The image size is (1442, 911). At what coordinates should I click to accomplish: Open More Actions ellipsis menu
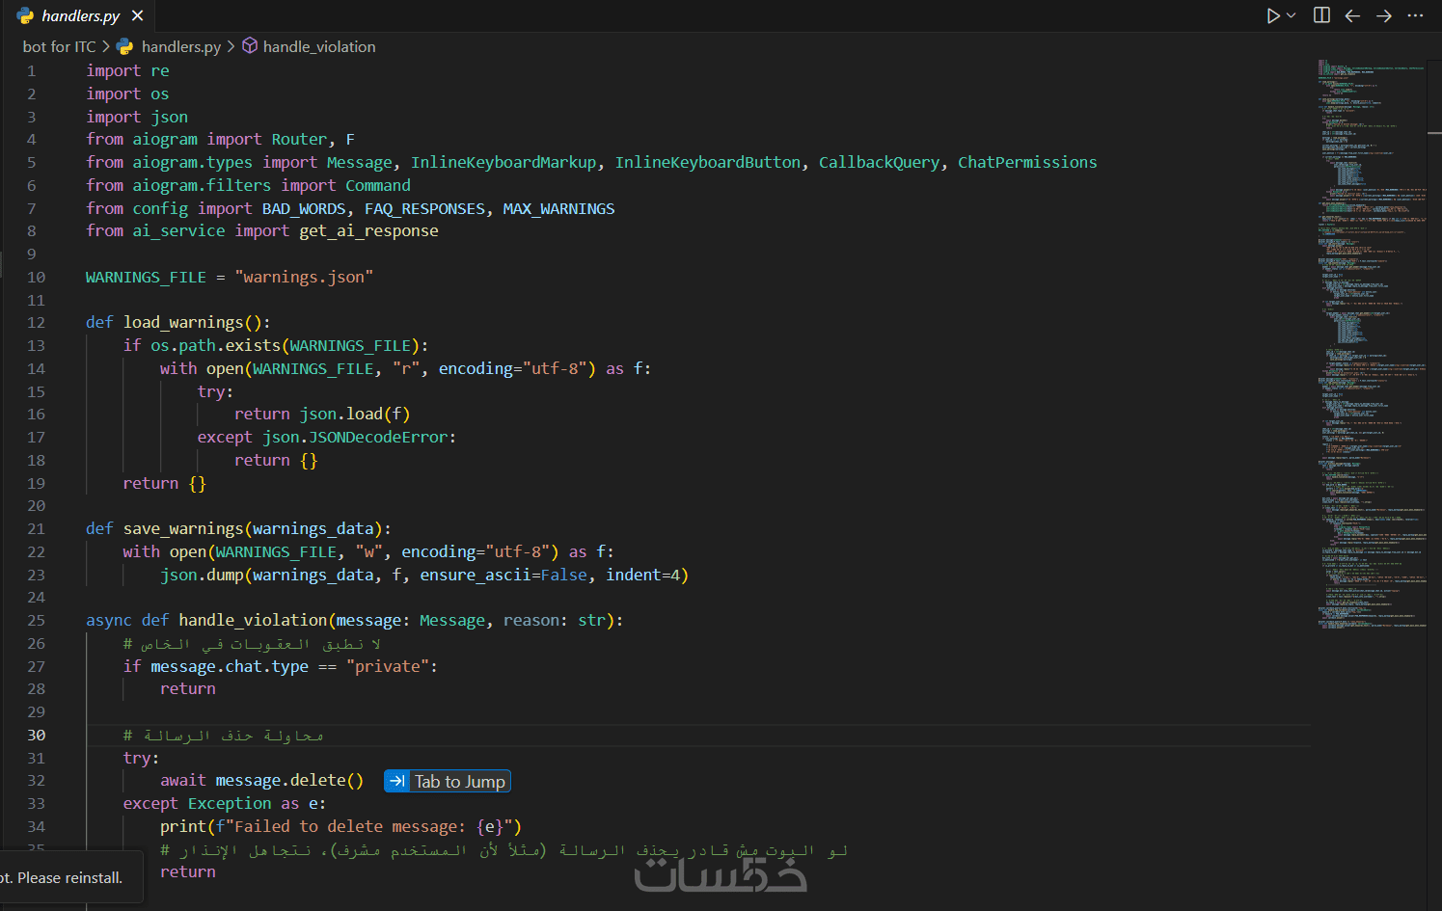point(1415,15)
